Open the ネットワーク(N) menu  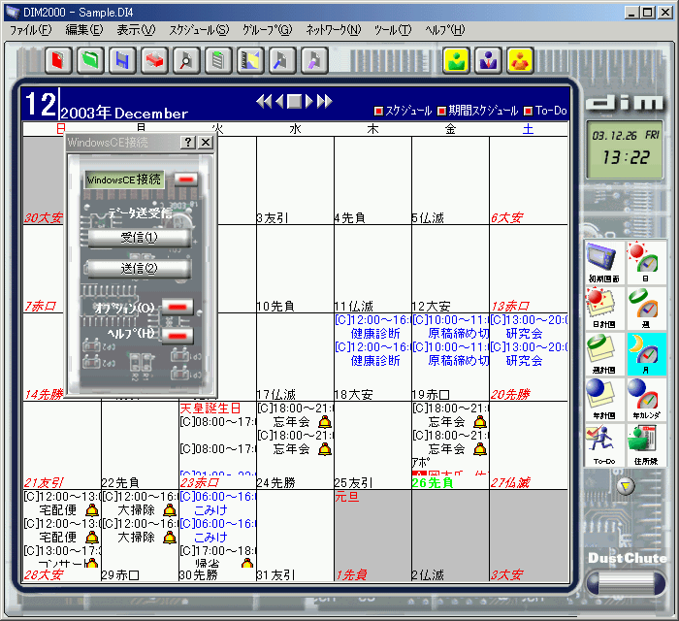[x=333, y=30]
